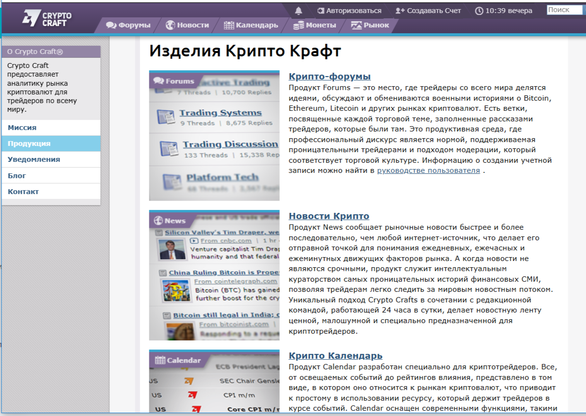Viewport: 586px width, 416px height.
Task: Go to Уведомления in the sidebar
Action: coord(51,159)
